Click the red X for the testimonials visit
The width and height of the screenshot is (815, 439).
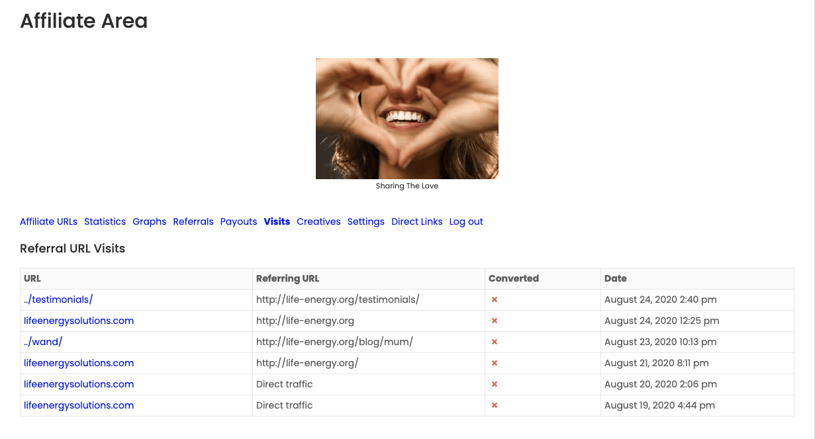click(x=495, y=299)
